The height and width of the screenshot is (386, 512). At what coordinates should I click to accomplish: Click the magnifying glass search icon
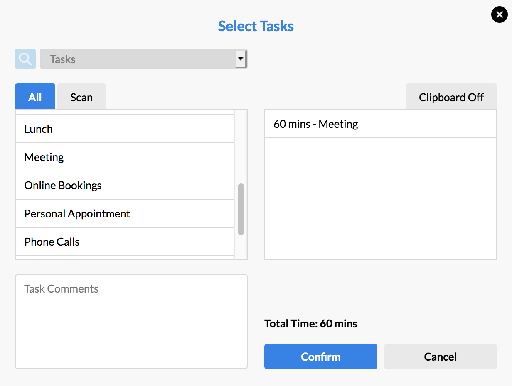point(25,59)
